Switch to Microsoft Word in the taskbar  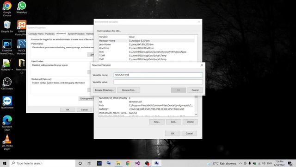click(x=99, y=163)
